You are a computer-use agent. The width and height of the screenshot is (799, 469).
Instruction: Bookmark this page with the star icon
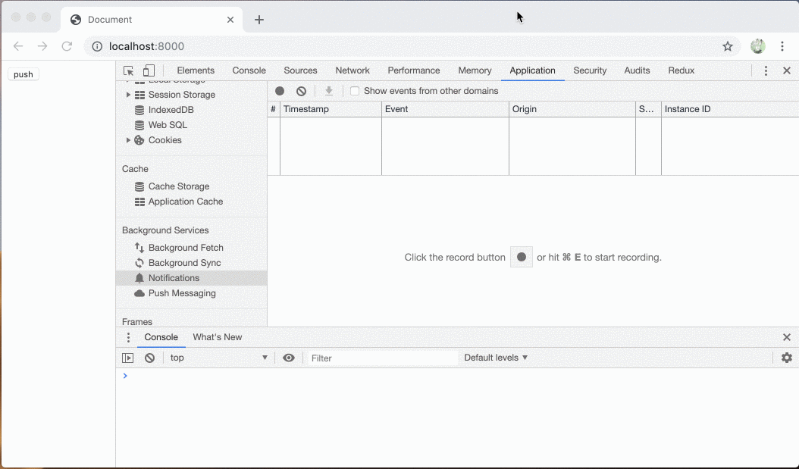pos(728,46)
